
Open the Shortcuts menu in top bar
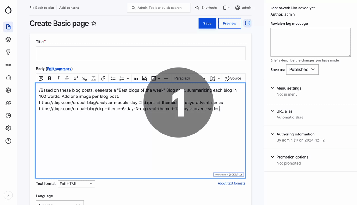coord(206,8)
